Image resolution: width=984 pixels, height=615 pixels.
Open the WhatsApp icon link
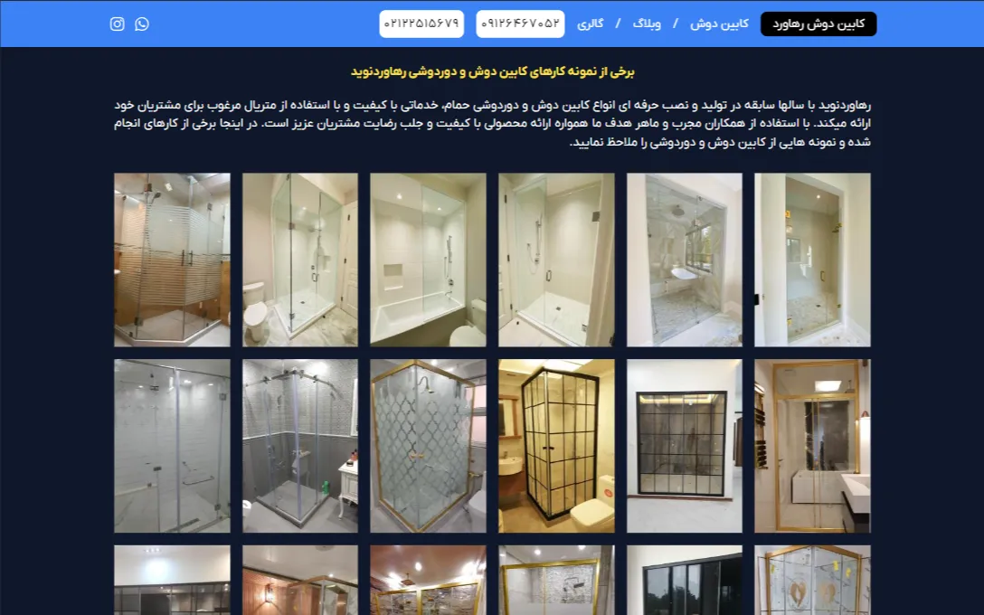coord(142,24)
